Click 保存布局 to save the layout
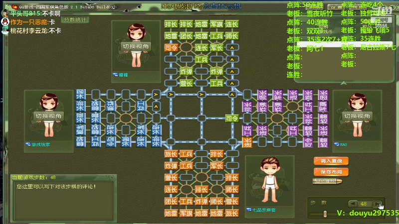 pyautogui.click(x=331, y=172)
